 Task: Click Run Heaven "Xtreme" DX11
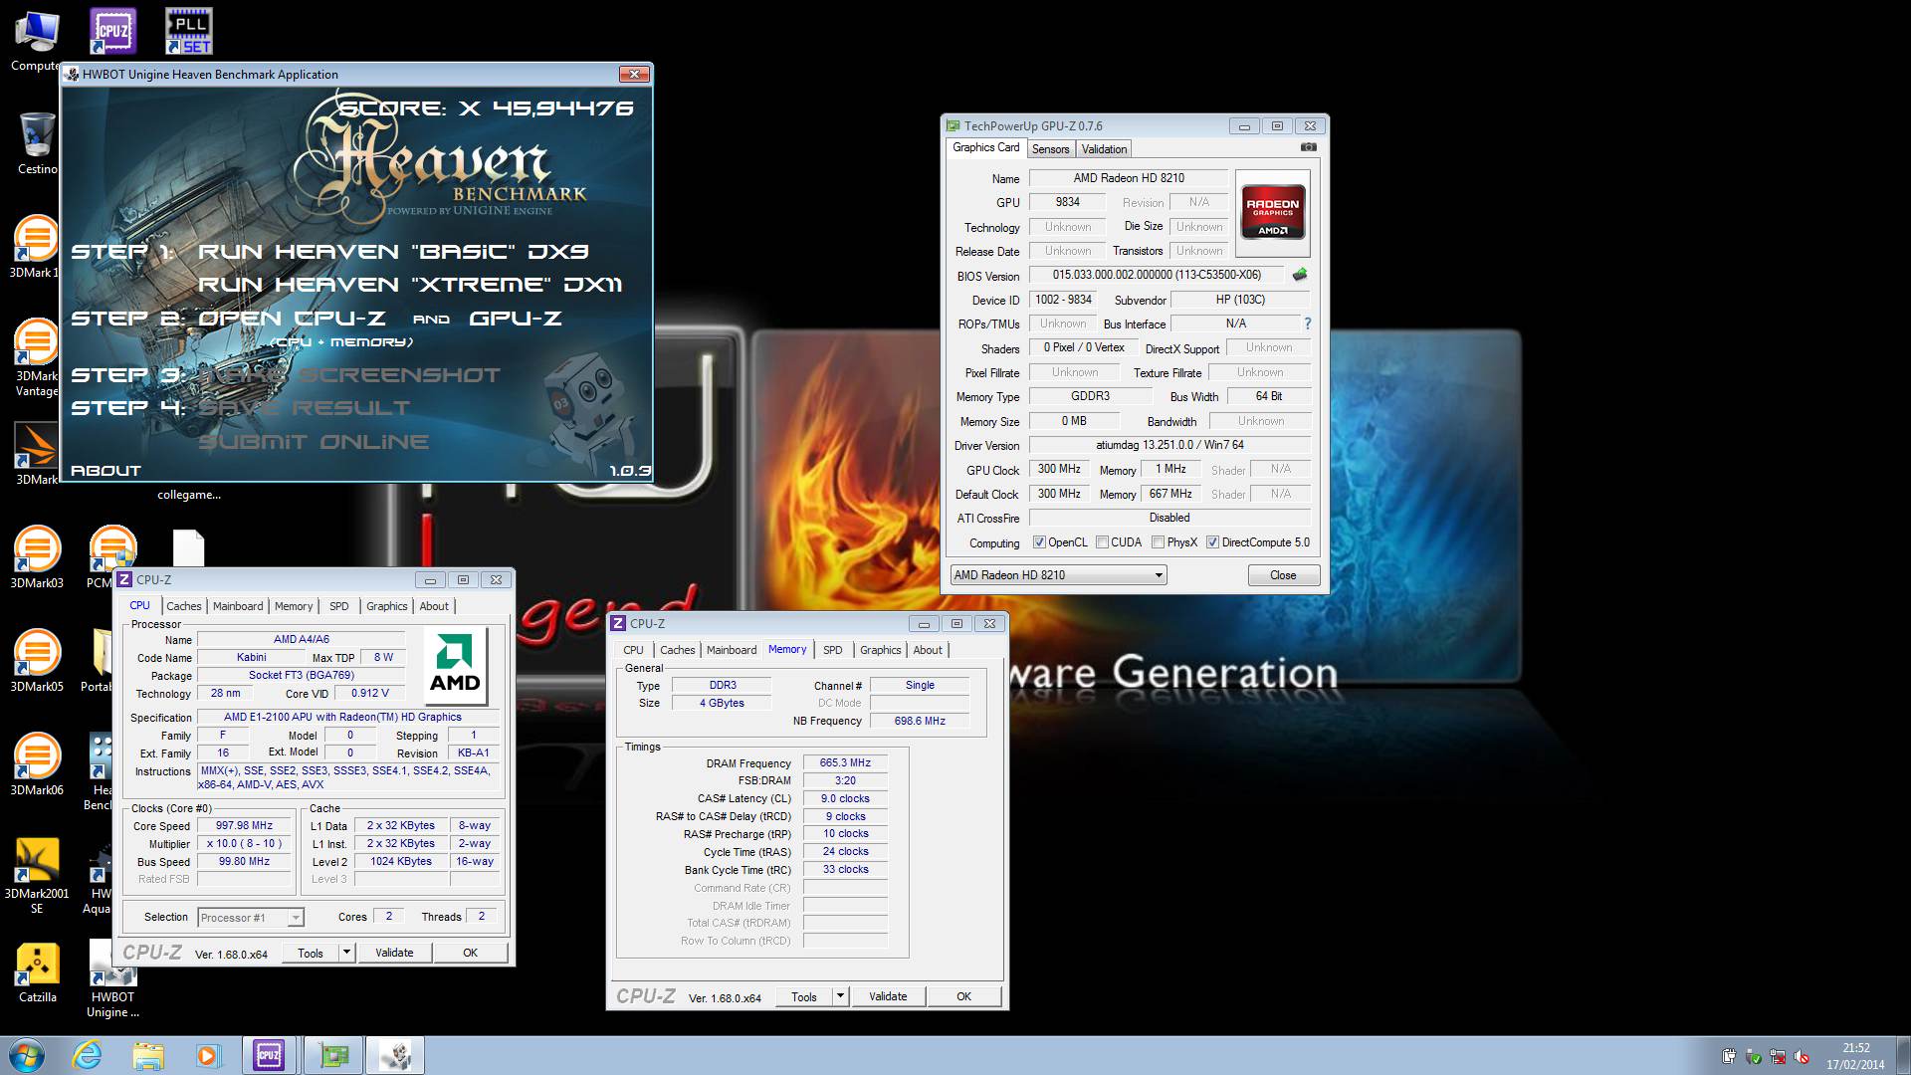(410, 285)
